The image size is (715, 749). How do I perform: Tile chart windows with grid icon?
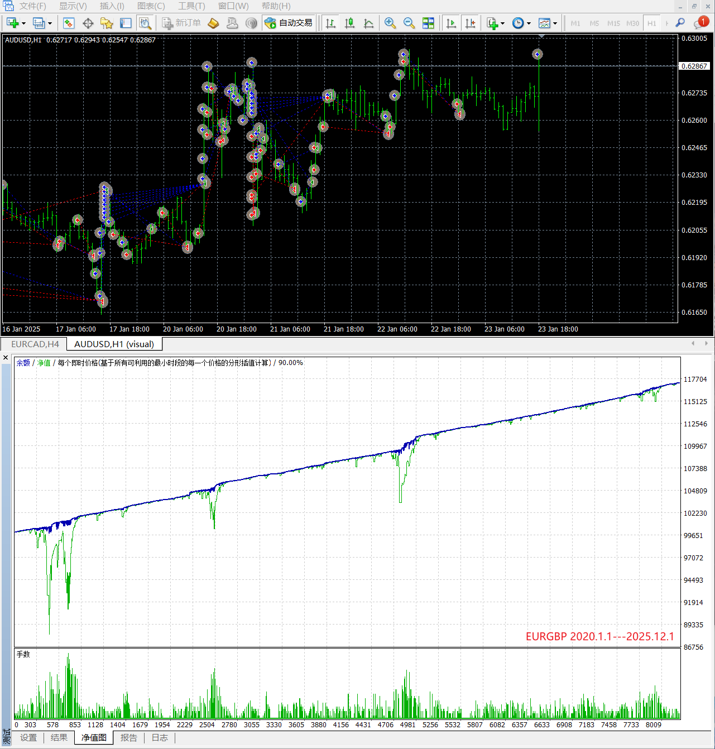click(x=428, y=23)
